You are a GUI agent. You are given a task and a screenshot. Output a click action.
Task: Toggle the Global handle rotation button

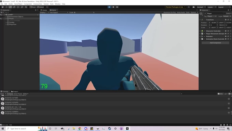point(40,7)
